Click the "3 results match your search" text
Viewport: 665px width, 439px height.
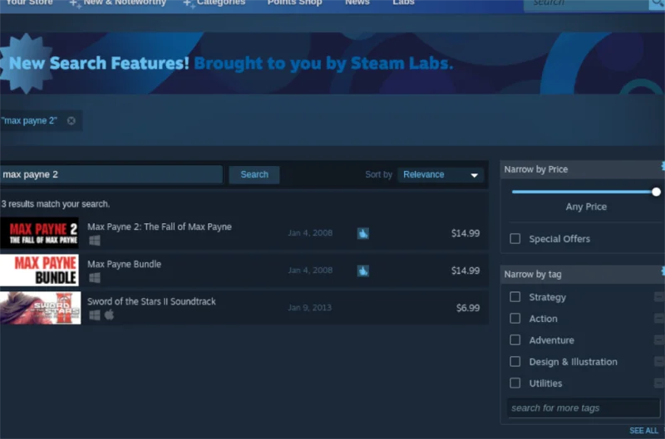(55, 204)
